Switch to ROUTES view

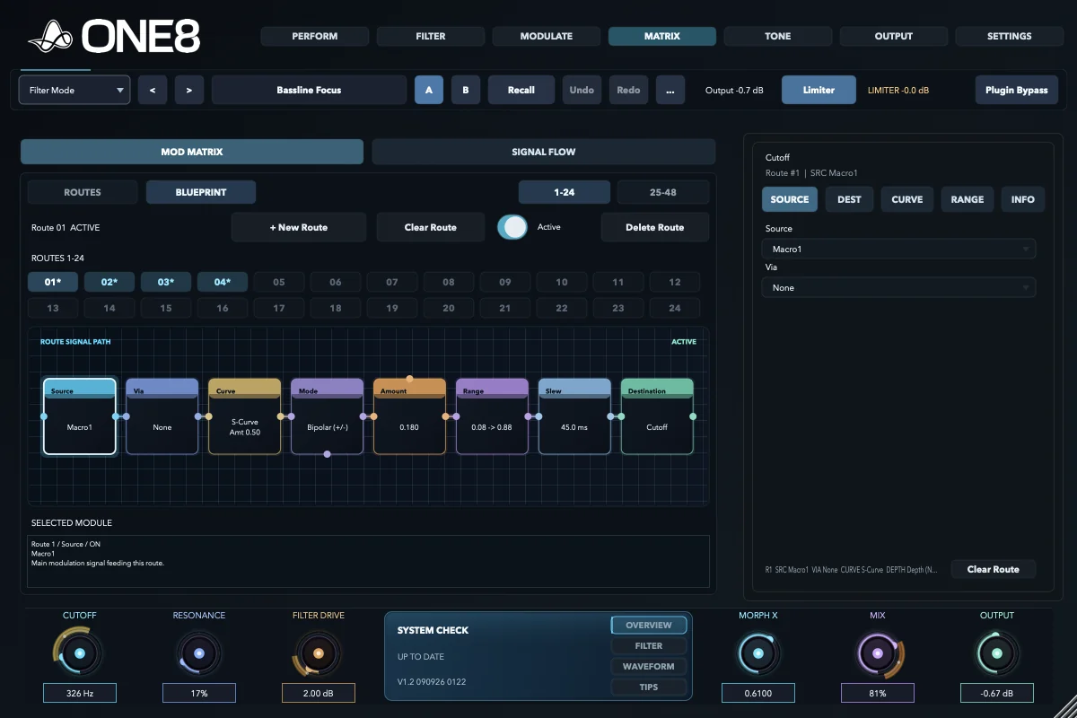click(83, 192)
